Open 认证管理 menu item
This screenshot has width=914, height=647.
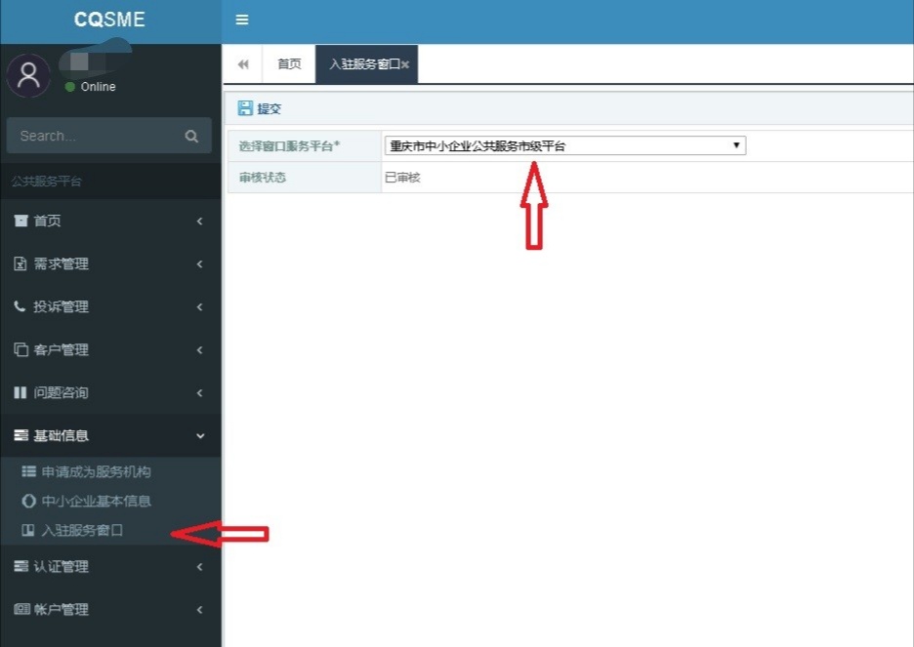[110, 566]
